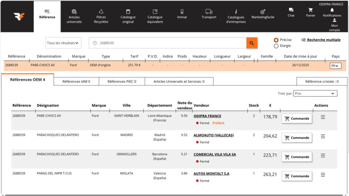The width and height of the screenshot is (349, 196).
Task: Launch the orange search magnifier button
Action: click(252, 43)
